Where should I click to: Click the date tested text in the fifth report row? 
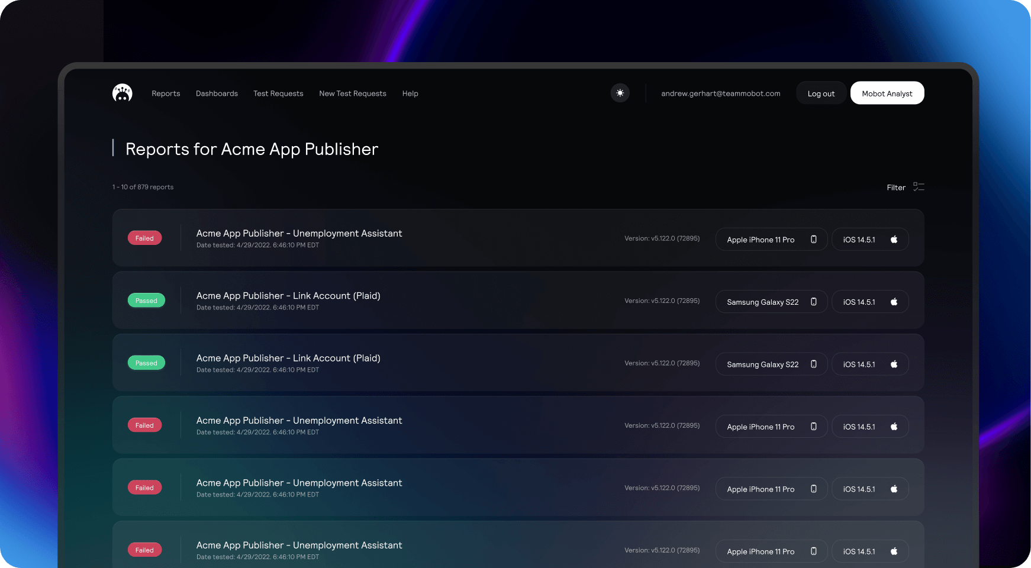tap(257, 495)
